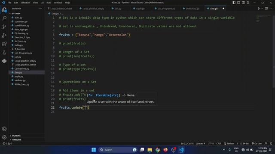Viewport: 275px width, 154px height.
Task: Switch to List.py tab
Action: click(x=118, y=9)
